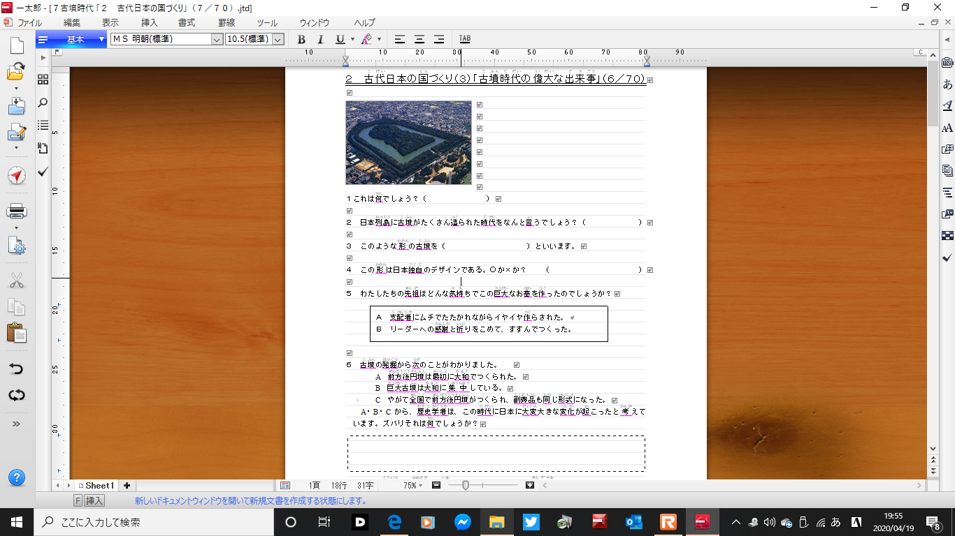The image size is (955, 536).
Task: Expand underline style dropdown arrow
Action: 352,39
